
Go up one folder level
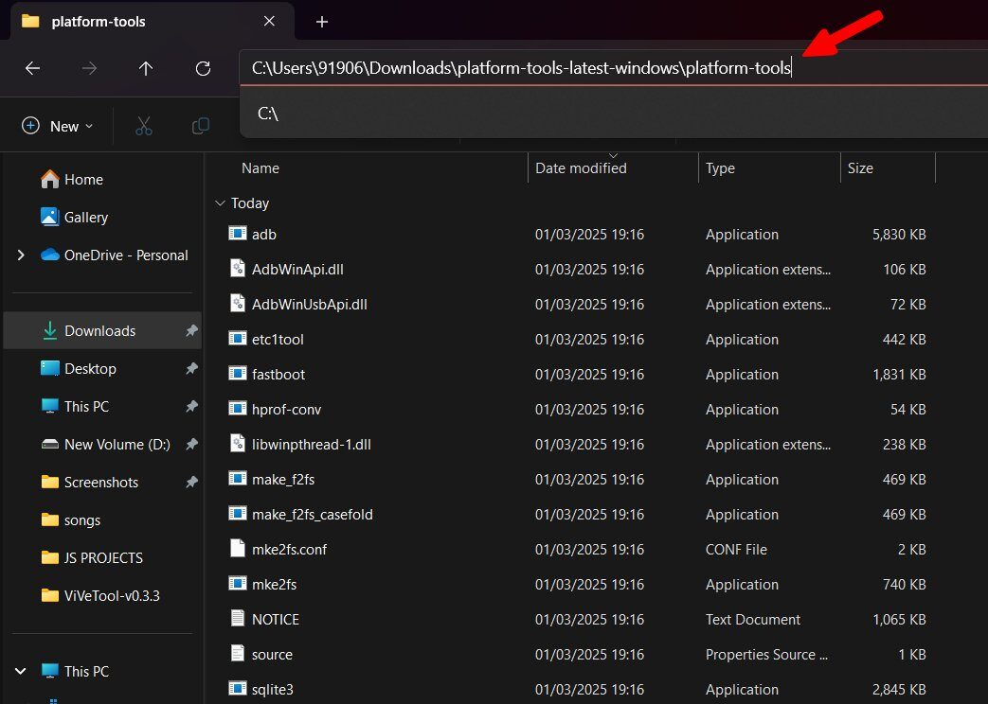coord(146,68)
